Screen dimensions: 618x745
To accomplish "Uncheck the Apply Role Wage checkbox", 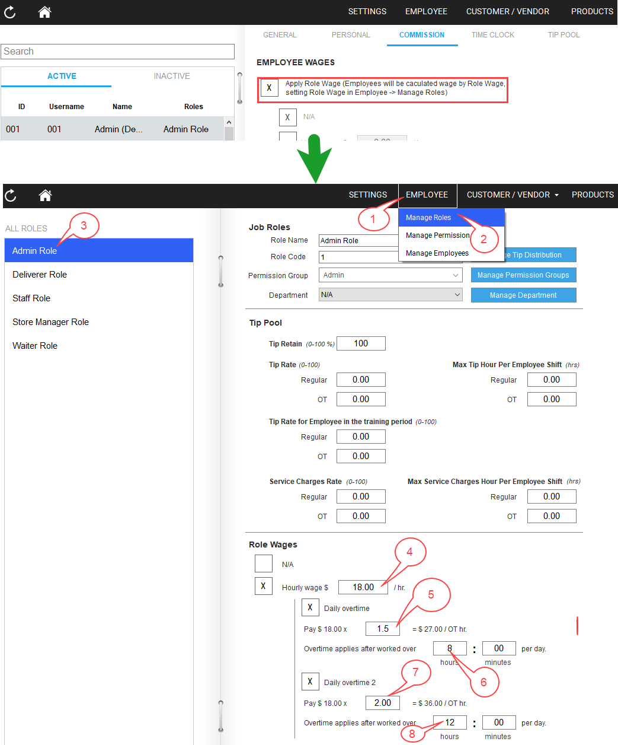I will (270, 87).
